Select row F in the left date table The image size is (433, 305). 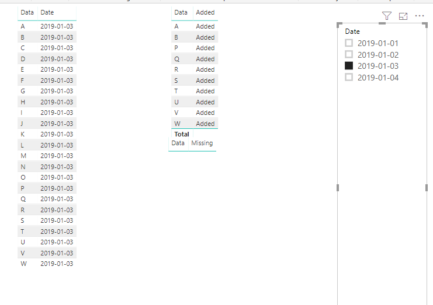coord(47,80)
